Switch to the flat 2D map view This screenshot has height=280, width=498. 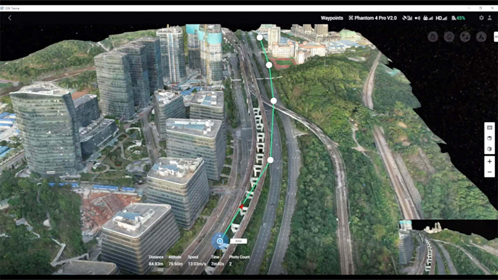(x=489, y=127)
